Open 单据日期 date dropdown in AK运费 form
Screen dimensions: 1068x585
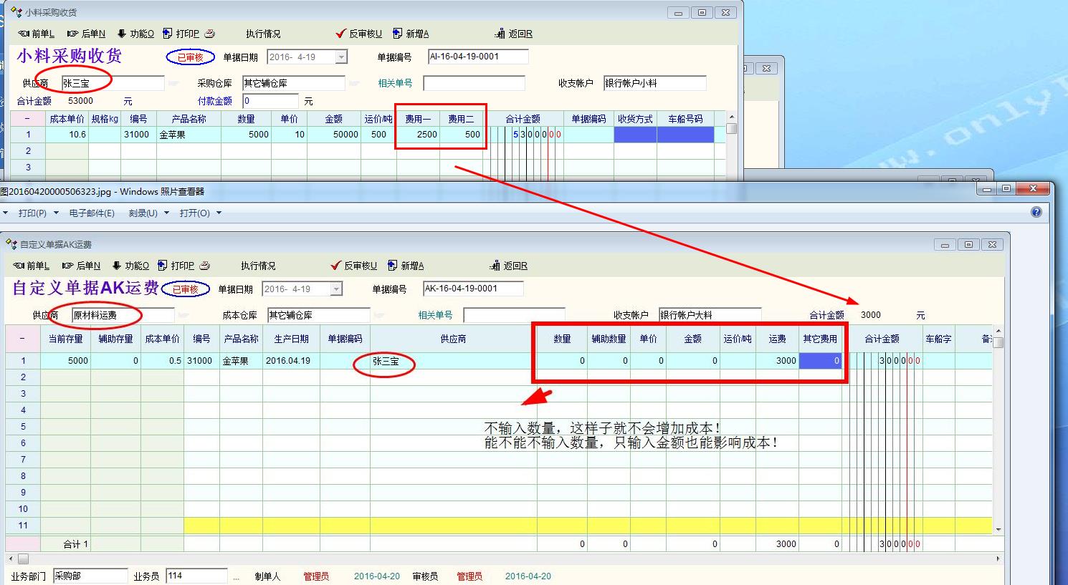point(337,289)
